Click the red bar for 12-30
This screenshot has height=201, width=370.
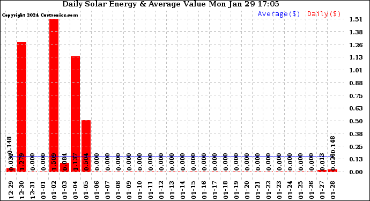(x=21, y=107)
